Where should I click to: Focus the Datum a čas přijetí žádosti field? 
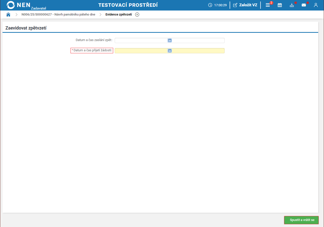(170, 51)
